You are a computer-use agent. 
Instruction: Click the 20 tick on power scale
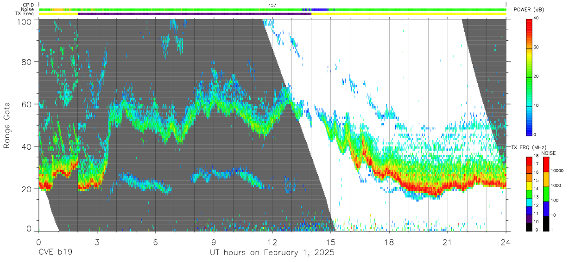tap(537, 76)
